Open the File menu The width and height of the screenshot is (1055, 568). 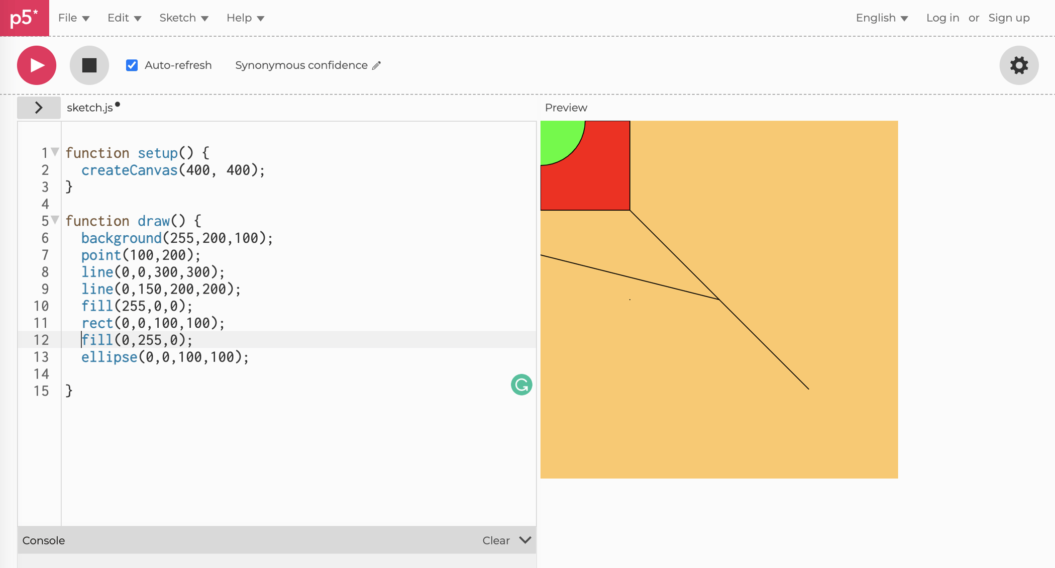click(x=73, y=18)
